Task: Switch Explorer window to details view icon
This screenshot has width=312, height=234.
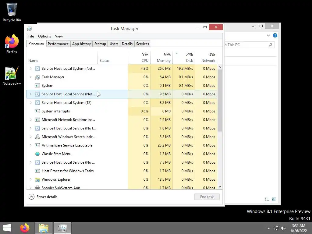Action: (x=267, y=199)
